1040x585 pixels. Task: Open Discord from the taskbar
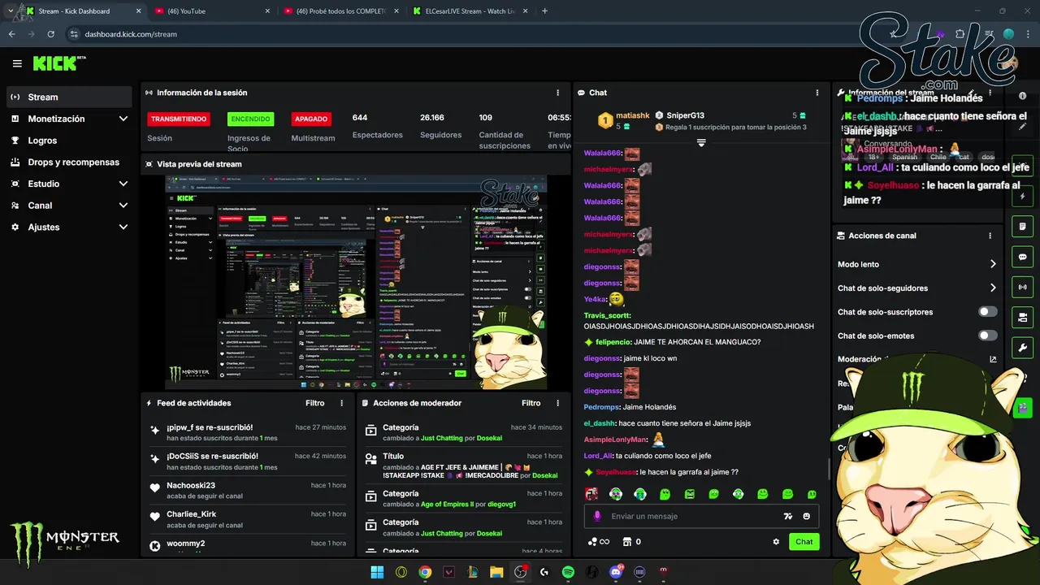616,572
